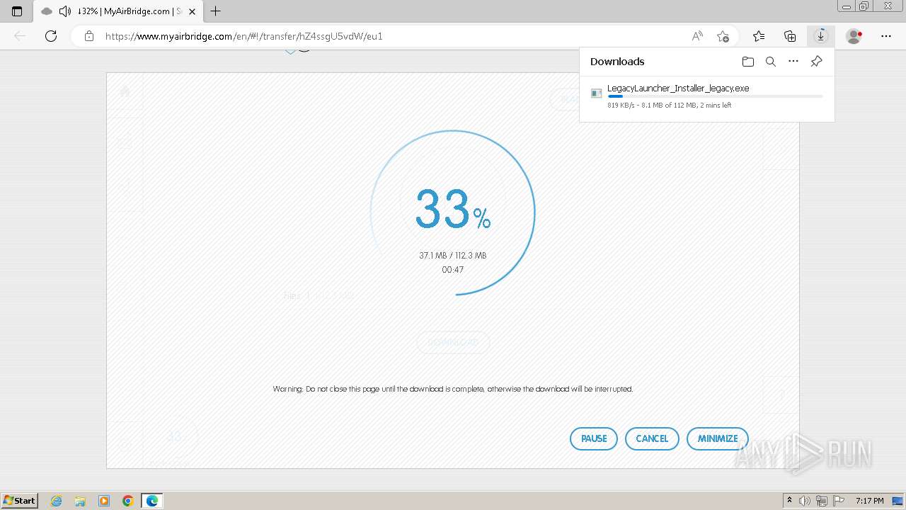The height and width of the screenshot is (510, 906).
Task: Click the LegacyLauncher download progress bar
Action: (x=715, y=96)
